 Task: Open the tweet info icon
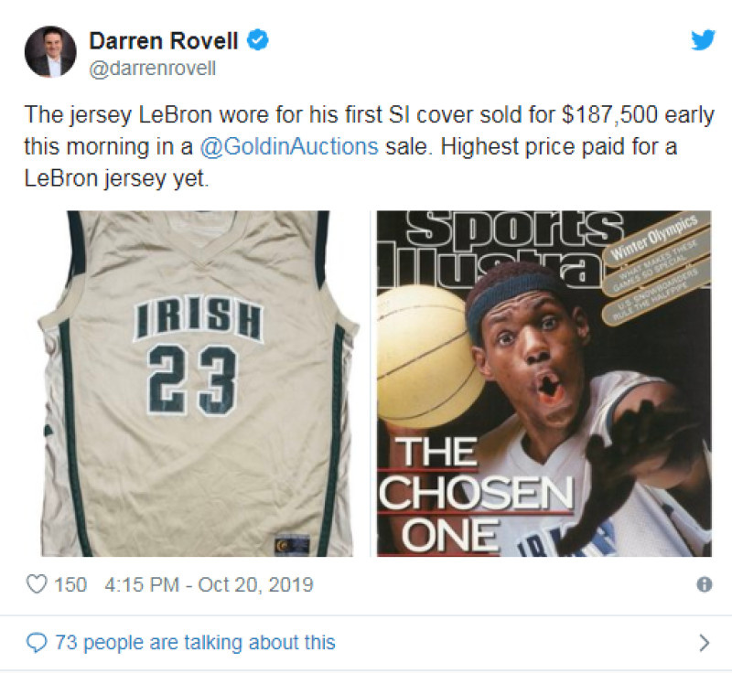click(x=704, y=584)
